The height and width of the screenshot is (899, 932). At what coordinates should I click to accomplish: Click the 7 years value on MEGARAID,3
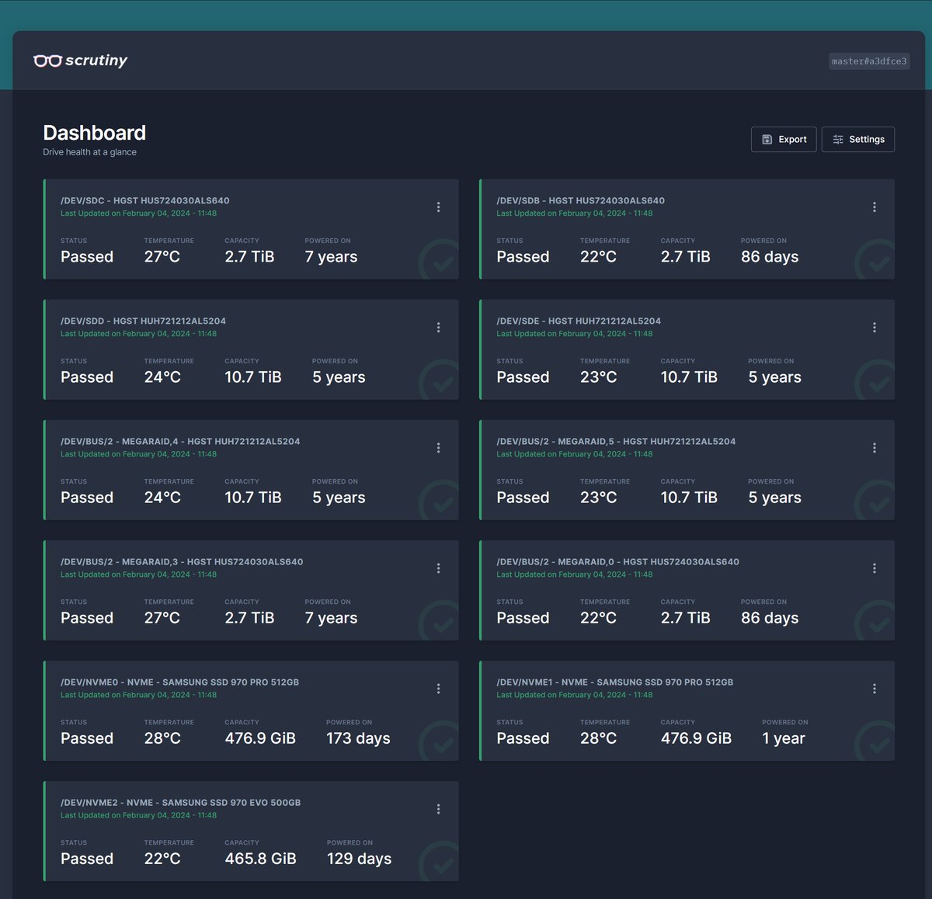point(331,618)
